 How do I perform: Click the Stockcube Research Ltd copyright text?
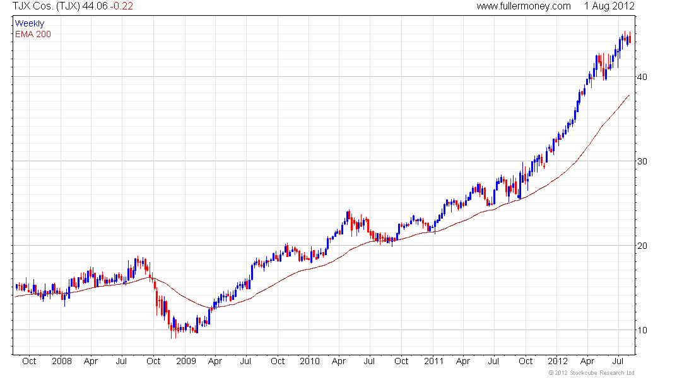pos(591,373)
